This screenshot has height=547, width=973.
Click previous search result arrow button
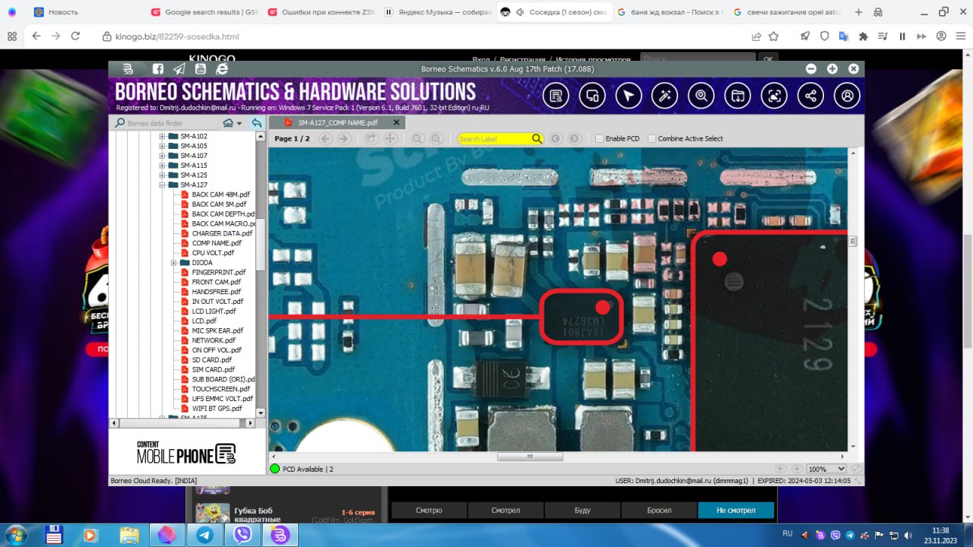pyautogui.click(x=556, y=139)
